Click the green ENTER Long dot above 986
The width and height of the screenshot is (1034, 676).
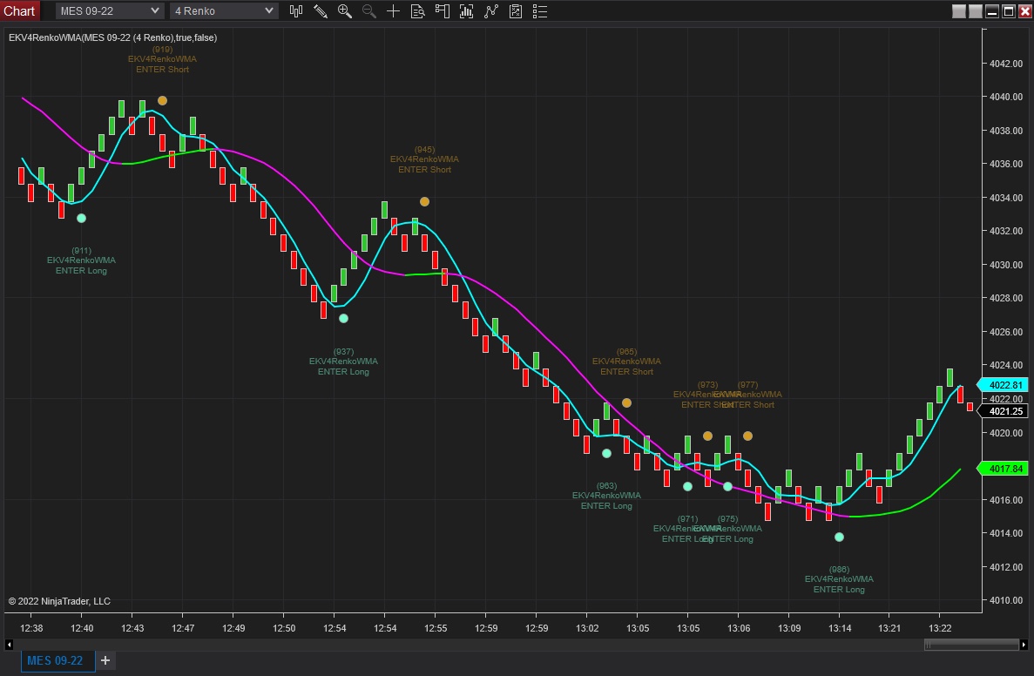[839, 537]
